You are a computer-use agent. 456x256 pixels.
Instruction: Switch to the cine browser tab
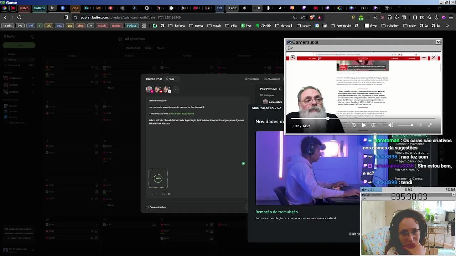coord(75,8)
